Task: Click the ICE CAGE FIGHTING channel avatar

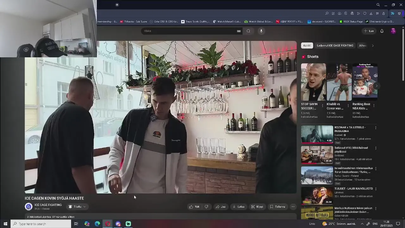Action: click(29, 207)
